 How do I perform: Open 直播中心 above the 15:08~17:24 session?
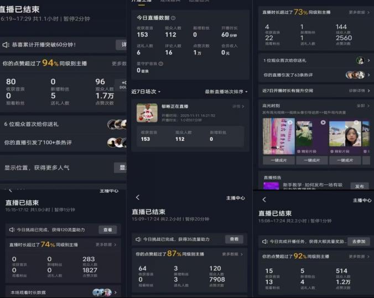pos(362,200)
